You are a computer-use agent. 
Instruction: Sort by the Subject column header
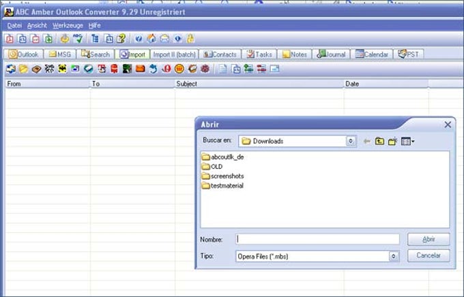259,84
